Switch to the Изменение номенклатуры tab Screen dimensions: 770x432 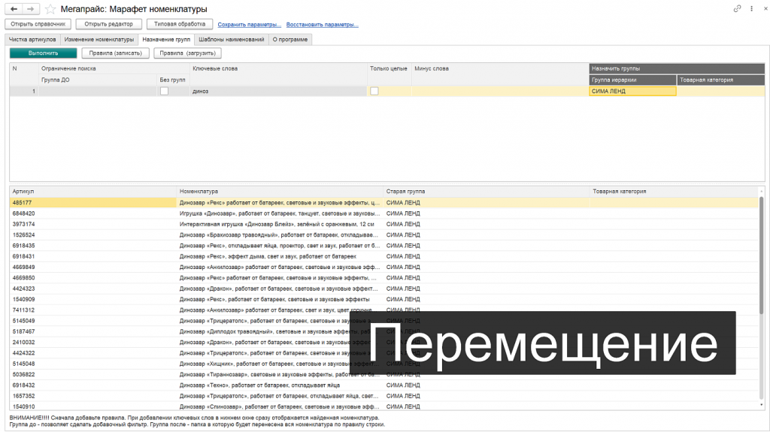[99, 39]
